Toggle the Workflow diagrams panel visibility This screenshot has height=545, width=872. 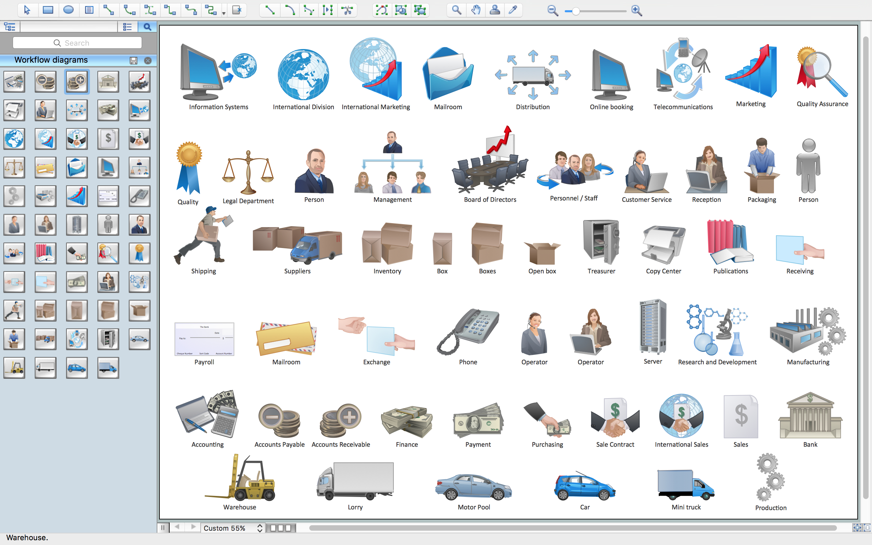[147, 59]
